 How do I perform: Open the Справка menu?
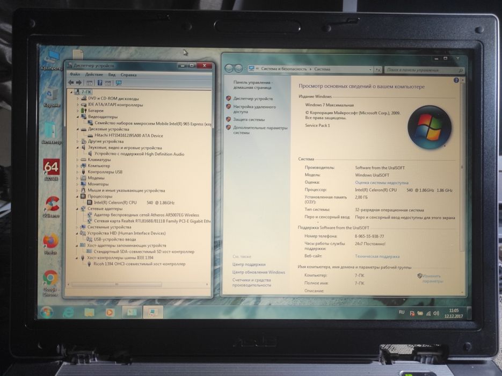[x=129, y=75]
